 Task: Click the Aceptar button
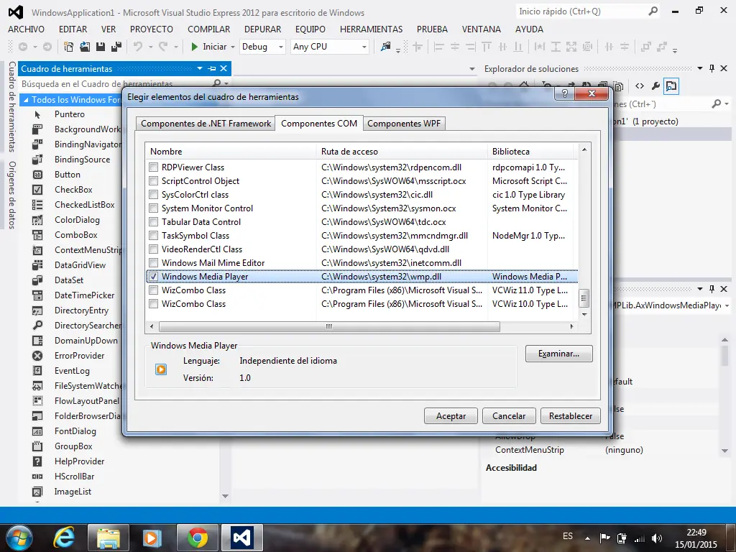[x=451, y=416]
